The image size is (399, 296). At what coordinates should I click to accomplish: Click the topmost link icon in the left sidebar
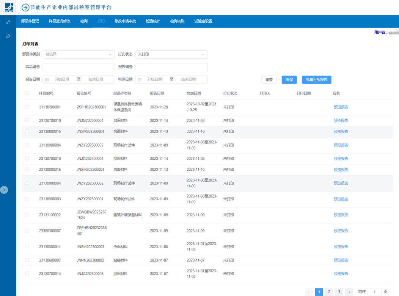[8, 22]
